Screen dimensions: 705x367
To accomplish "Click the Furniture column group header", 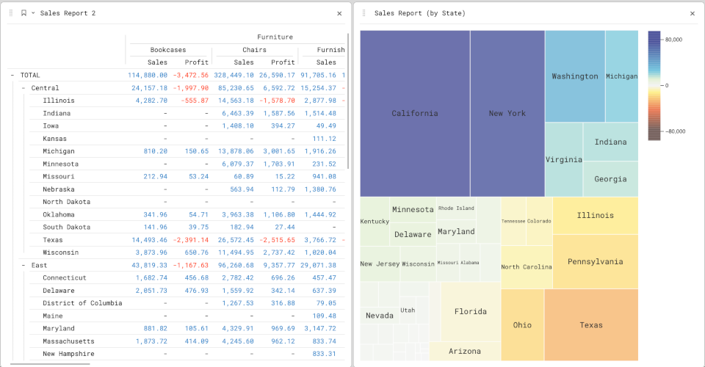I will [275, 37].
